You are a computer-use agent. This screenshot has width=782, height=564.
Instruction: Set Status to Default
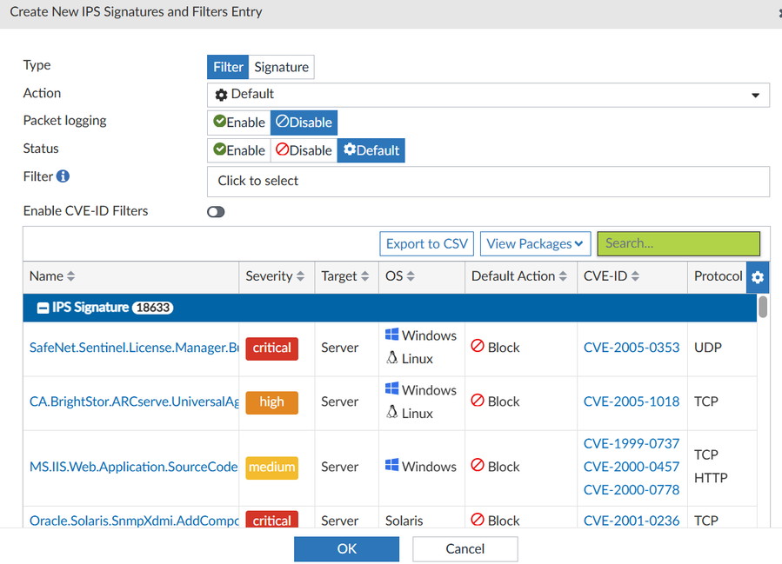tap(371, 150)
